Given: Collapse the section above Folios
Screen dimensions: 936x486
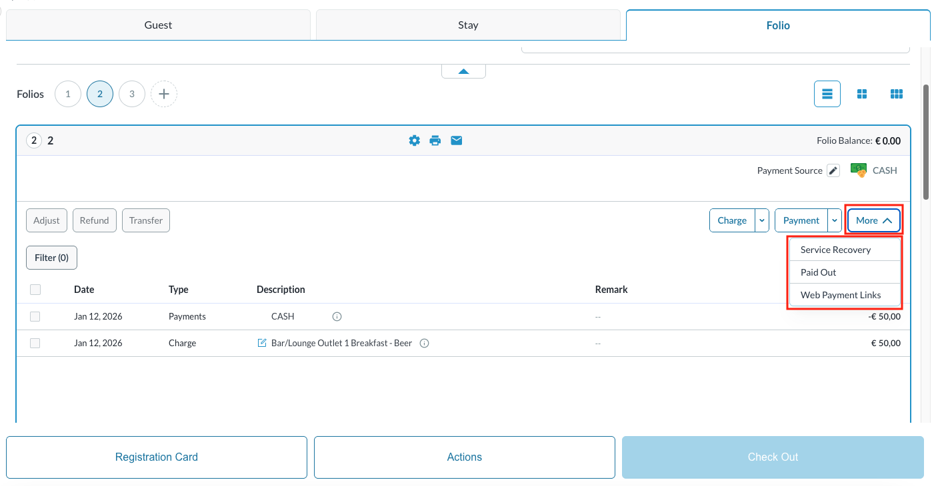Looking at the screenshot, I should [x=463, y=70].
